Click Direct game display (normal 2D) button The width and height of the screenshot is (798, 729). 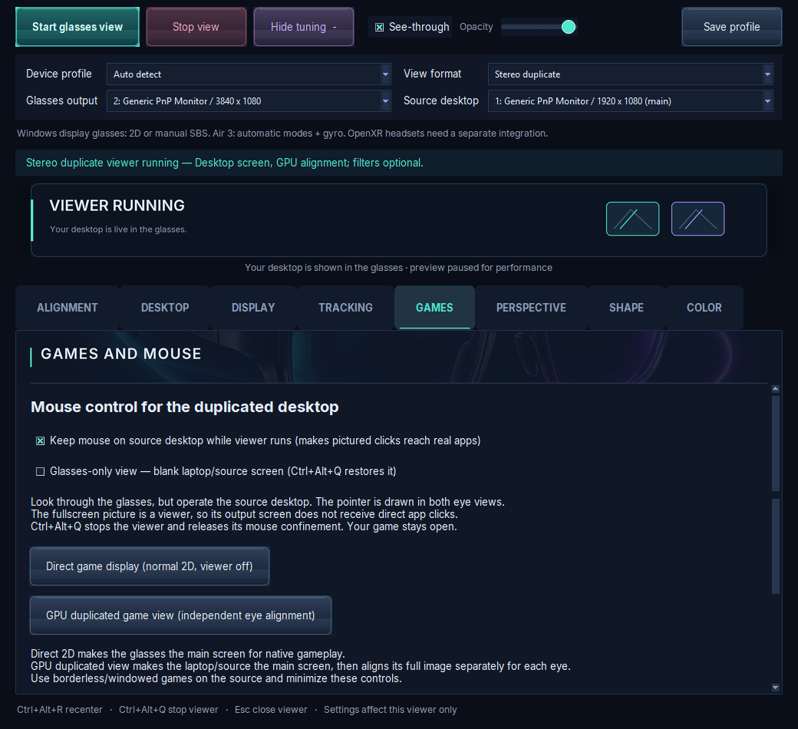tap(149, 566)
